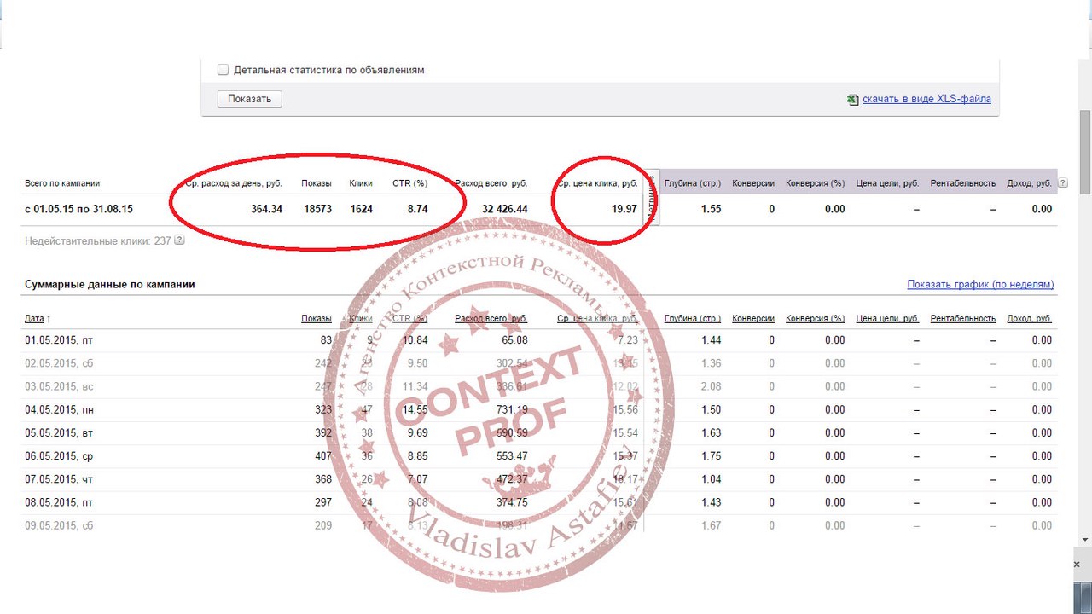Click depth value 1.50 in the 04.05.2015 row

[x=711, y=410]
